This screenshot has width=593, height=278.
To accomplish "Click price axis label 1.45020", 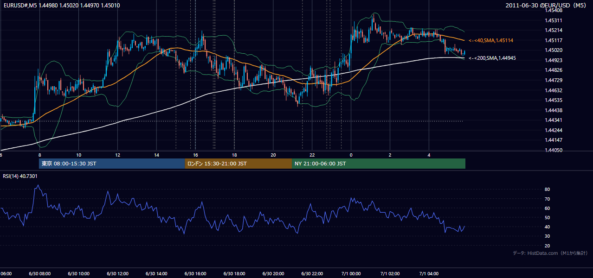I will (x=554, y=50).
